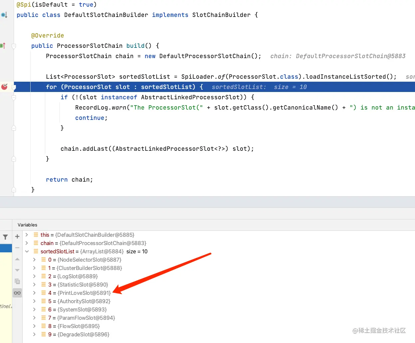Toggle the breakpoint on the for loop line
415x343 pixels.
tap(4, 87)
